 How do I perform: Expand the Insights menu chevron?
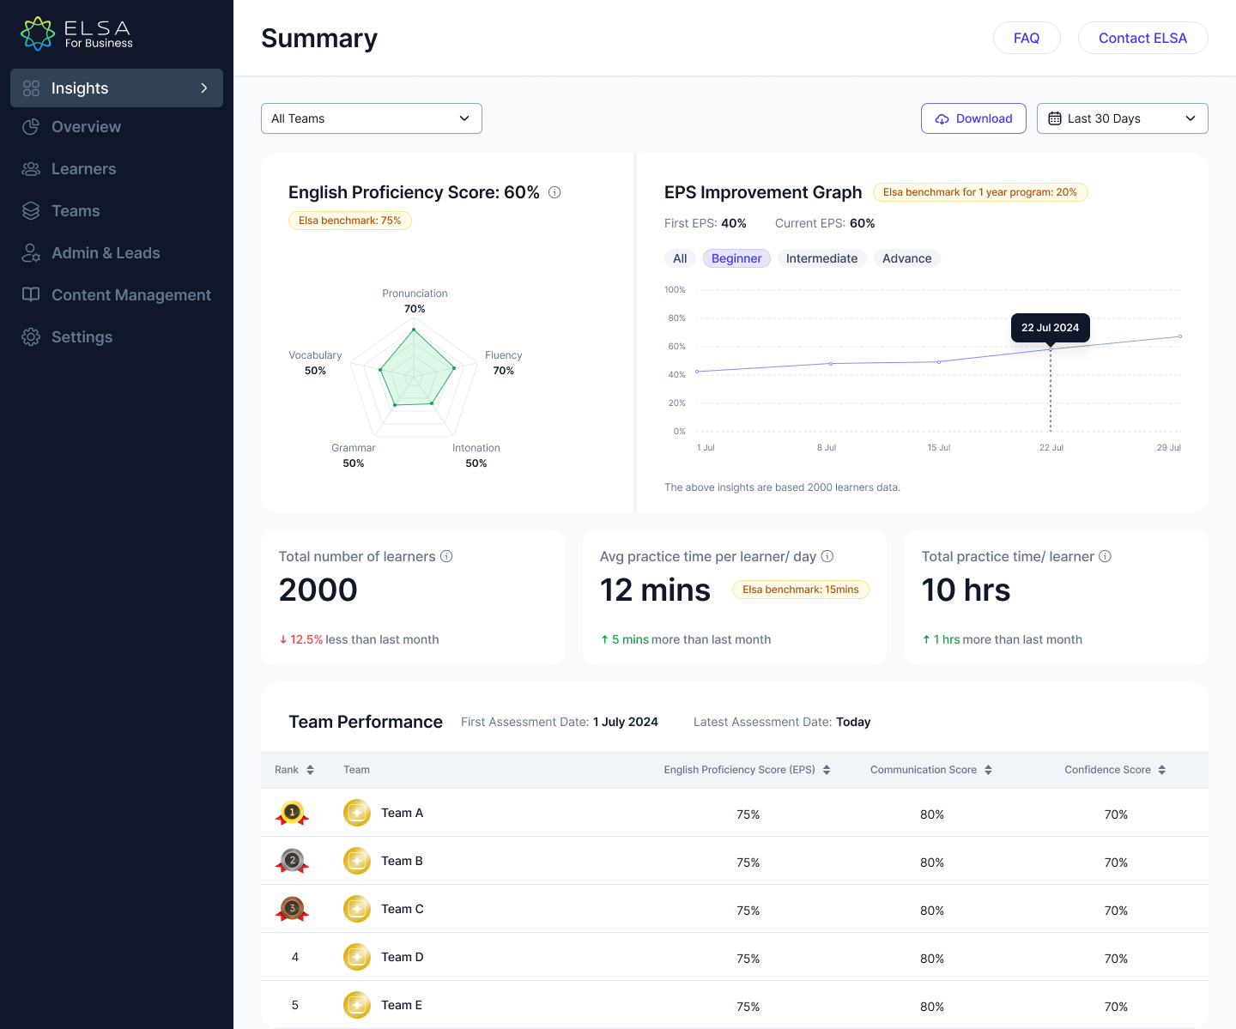[204, 88]
